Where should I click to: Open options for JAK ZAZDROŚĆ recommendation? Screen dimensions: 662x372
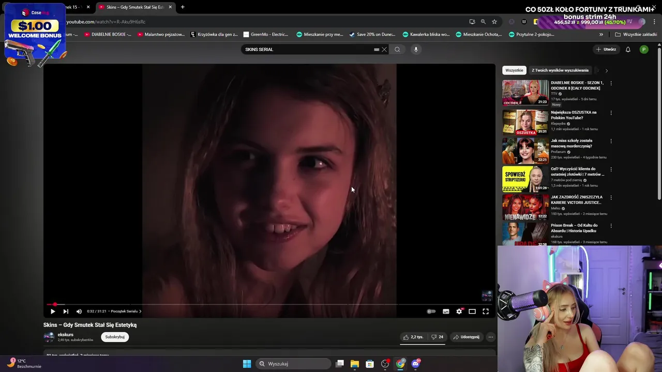tap(611, 197)
